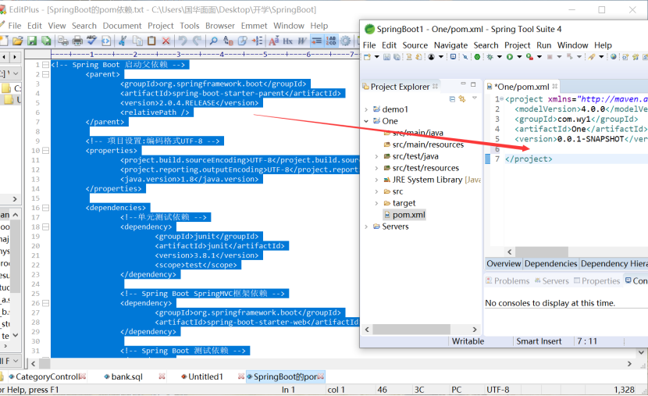Expand the demo1 project node

tap(366, 109)
